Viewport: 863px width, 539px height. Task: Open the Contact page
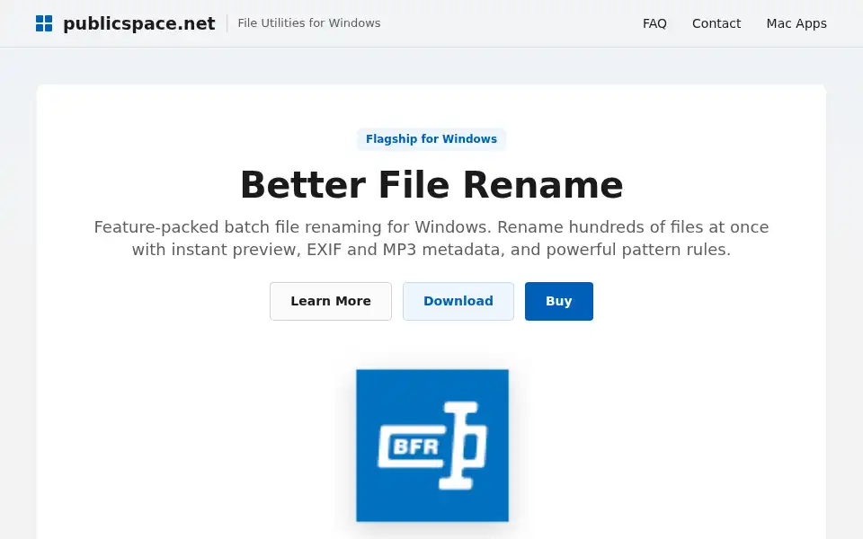tap(716, 23)
